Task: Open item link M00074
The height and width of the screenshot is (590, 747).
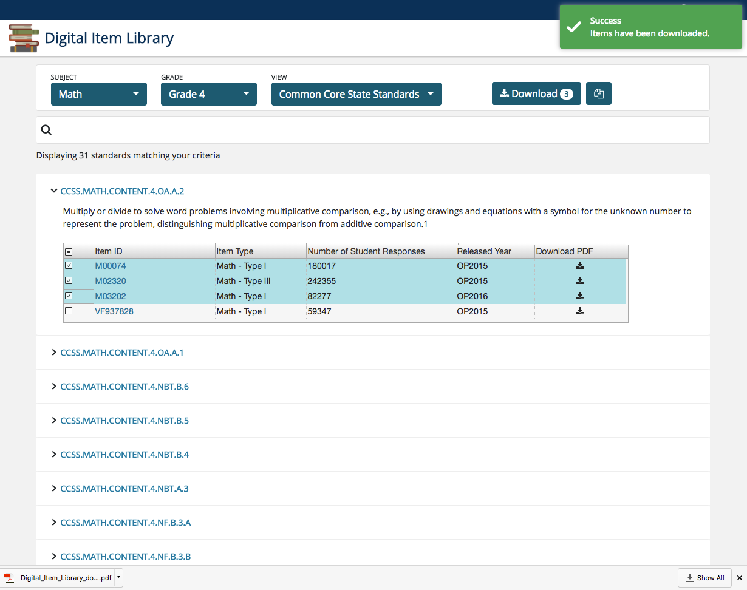Action: pos(111,266)
